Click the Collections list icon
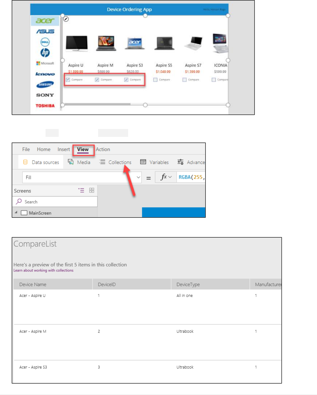 (102, 162)
